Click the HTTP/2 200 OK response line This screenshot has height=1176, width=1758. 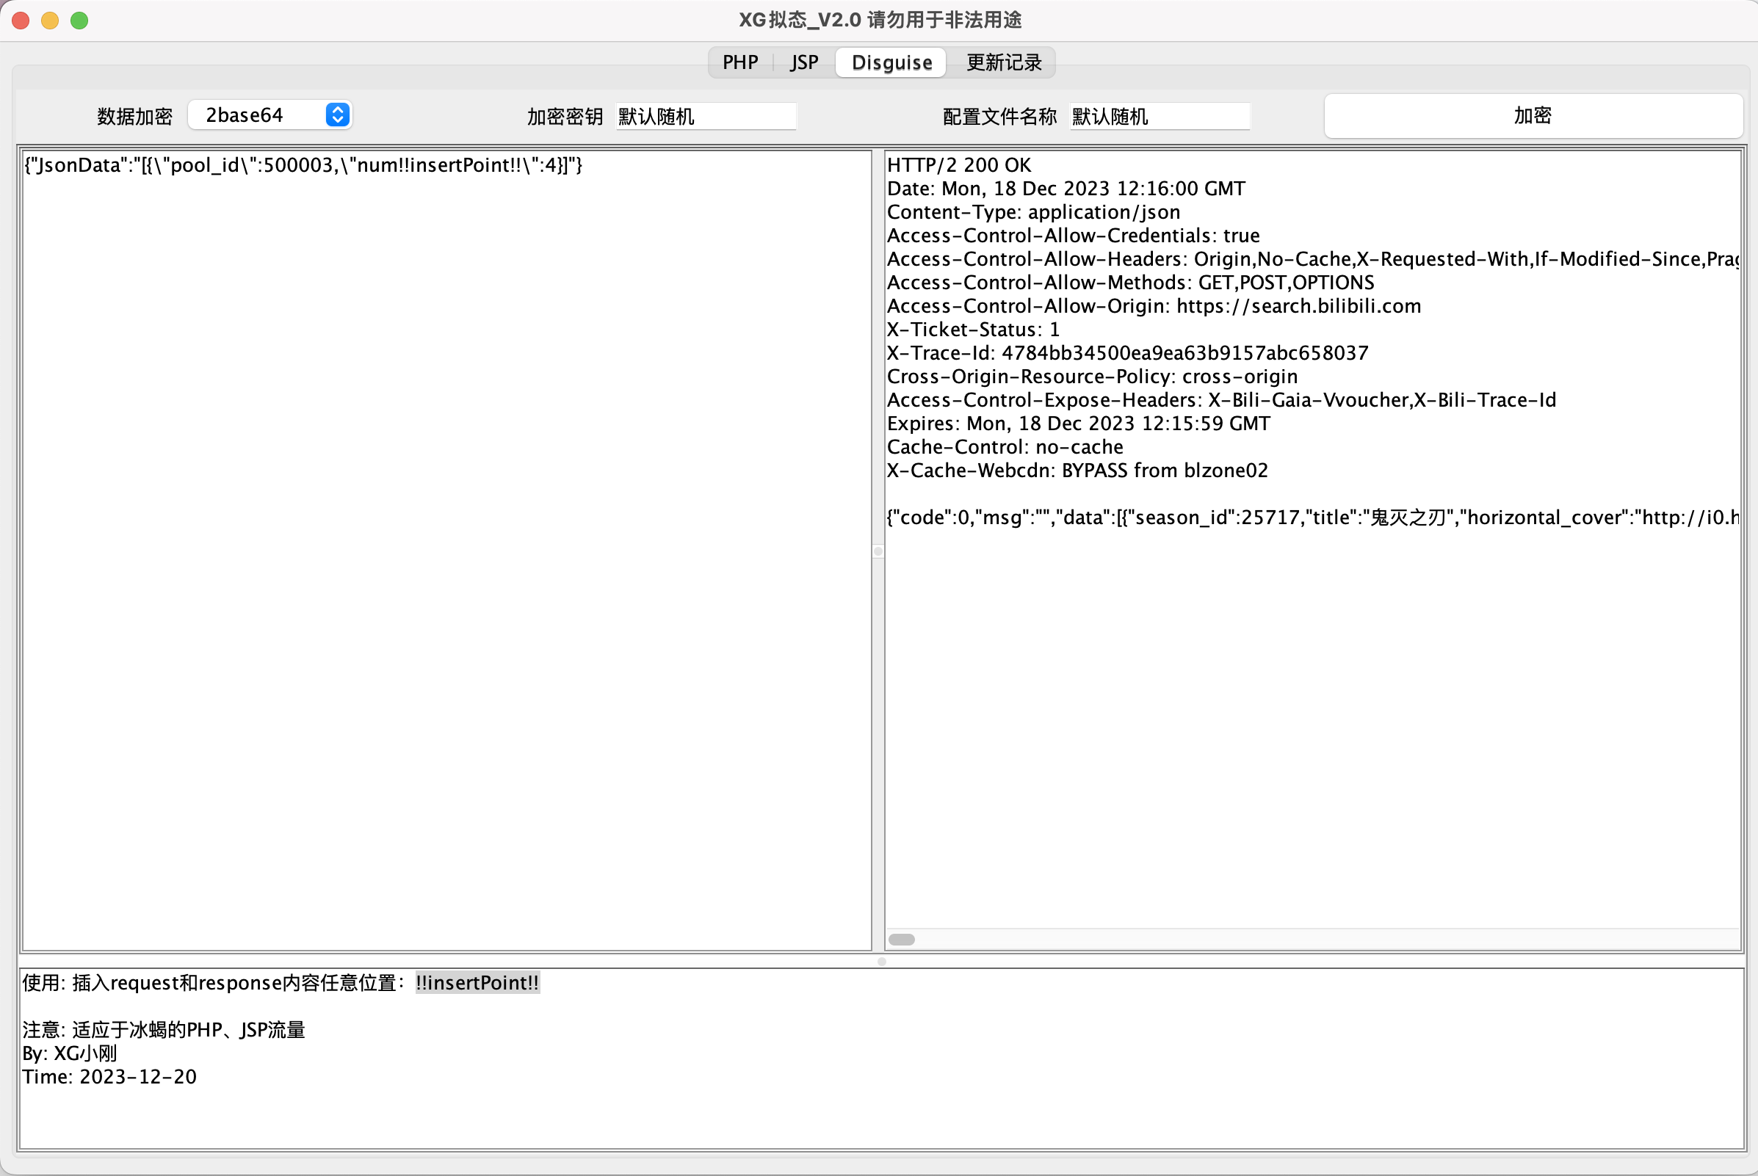pos(959,165)
